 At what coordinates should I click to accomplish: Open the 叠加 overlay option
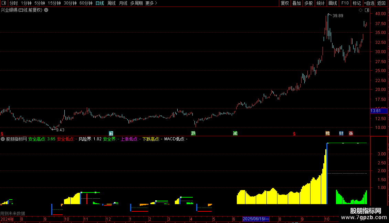click(296, 3)
